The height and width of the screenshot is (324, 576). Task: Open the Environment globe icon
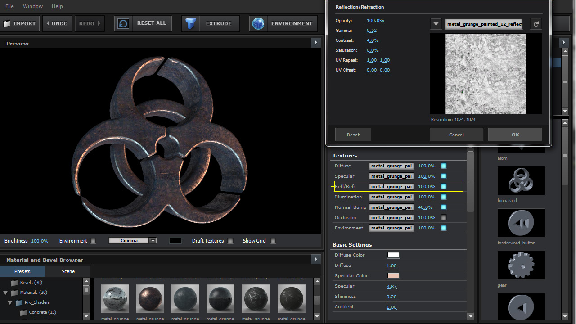pos(258,23)
